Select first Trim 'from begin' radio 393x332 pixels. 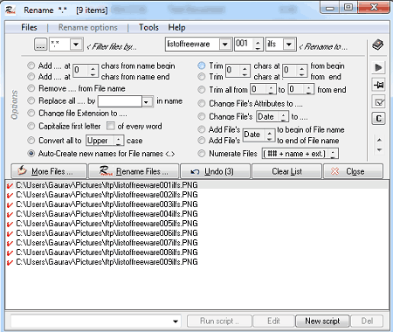pyautogui.click(x=202, y=66)
